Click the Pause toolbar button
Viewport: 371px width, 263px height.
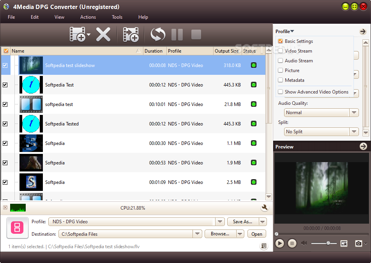point(177,35)
